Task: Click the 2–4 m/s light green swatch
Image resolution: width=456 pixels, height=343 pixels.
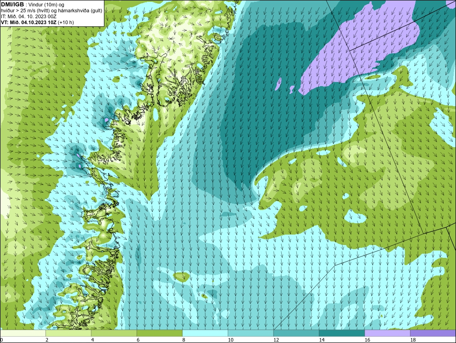Action: coord(68,333)
